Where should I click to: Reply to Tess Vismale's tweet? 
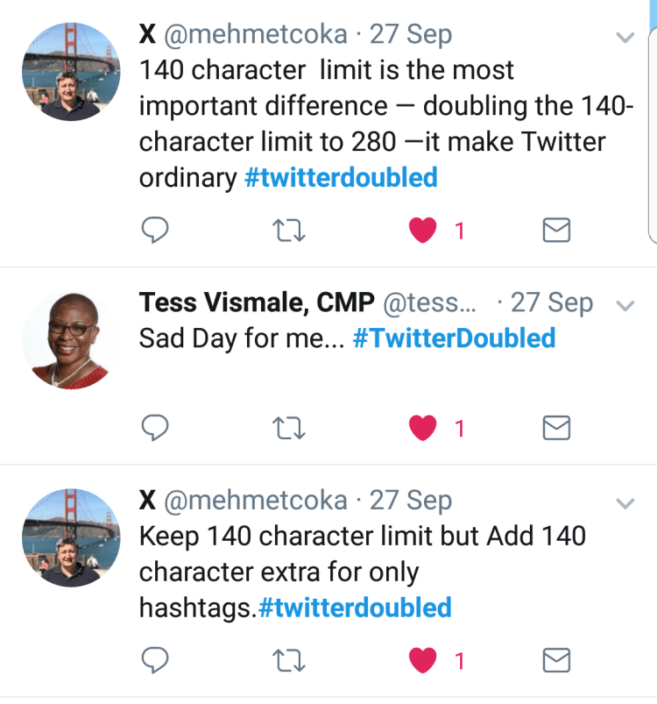[x=154, y=428]
